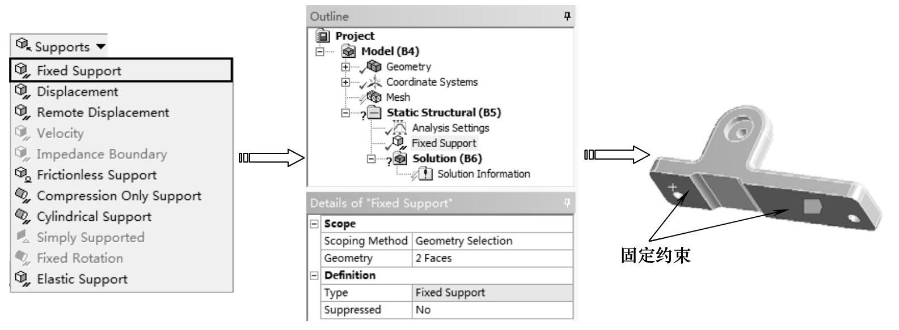Choose Displacement from Supports menu
The image size is (899, 330).
coord(77,92)
